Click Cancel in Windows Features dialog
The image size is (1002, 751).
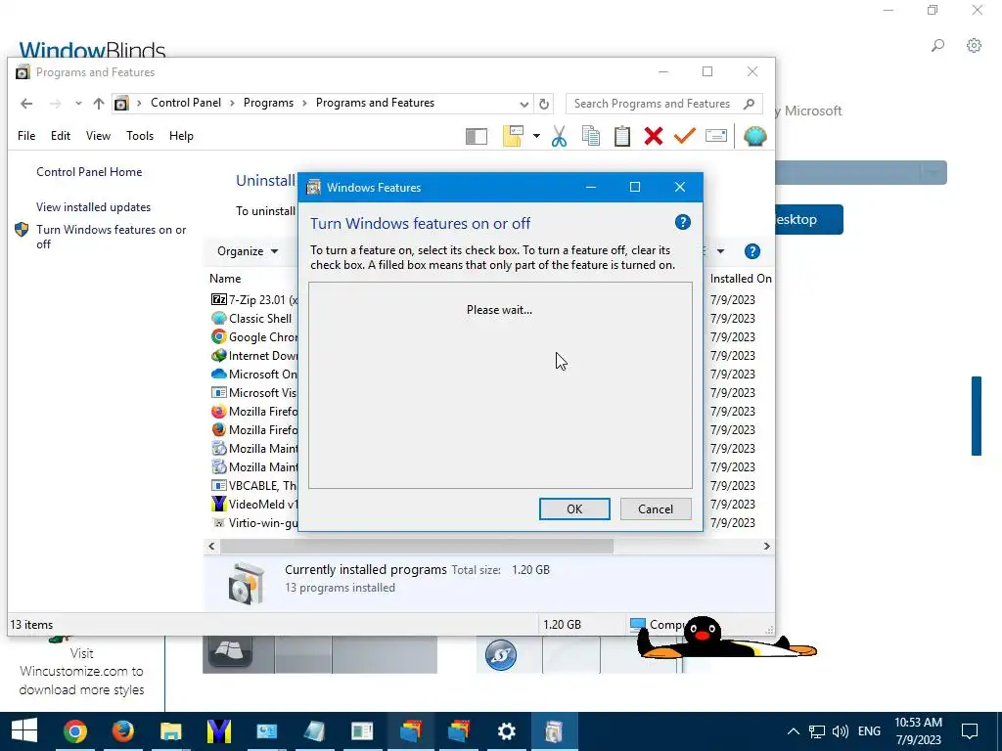coord(656,508)
